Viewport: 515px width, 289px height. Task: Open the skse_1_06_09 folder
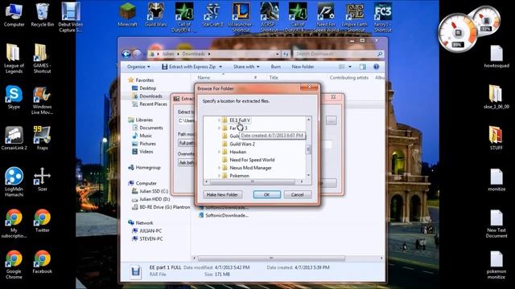click(x=496, y=97)
